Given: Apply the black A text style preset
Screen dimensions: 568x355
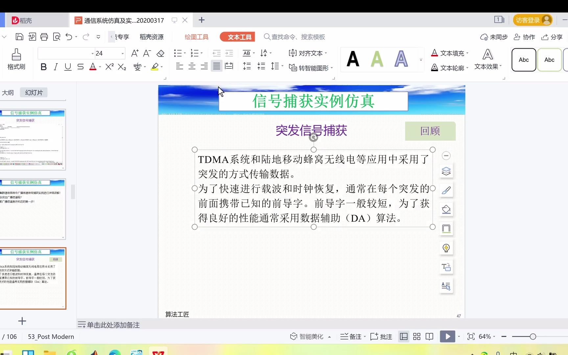Looking at the screenshot, I should tap(353, 59).
